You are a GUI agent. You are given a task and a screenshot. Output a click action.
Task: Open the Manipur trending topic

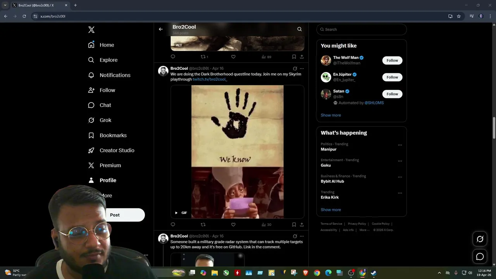pos(328,149)
